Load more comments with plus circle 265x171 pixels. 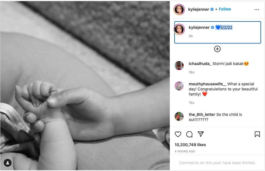217,49
